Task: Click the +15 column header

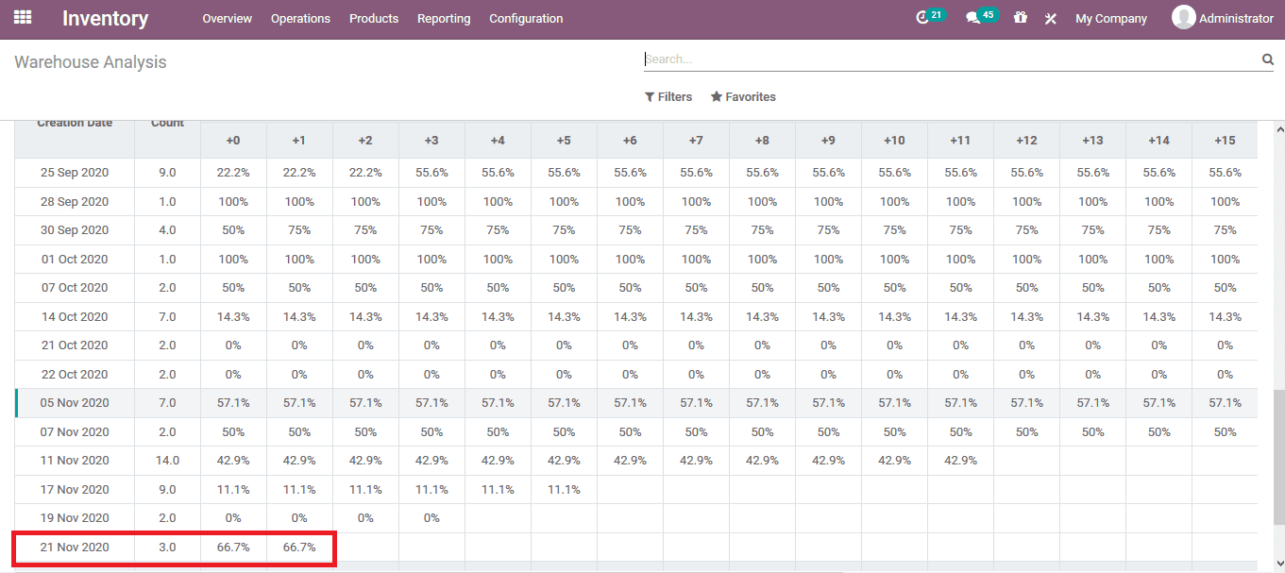Action: (x=1225, y=140)
